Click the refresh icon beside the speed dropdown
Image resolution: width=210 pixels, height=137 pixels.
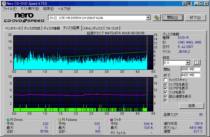click(197, 62)
